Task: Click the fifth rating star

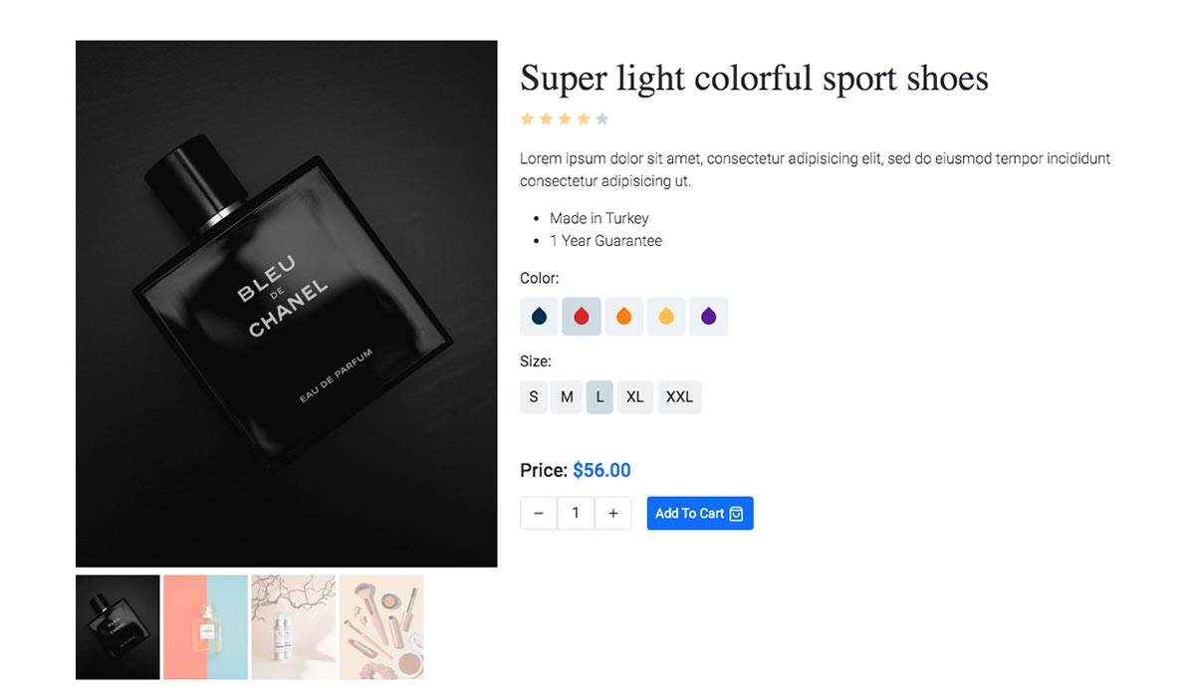Action: point(602,119)
